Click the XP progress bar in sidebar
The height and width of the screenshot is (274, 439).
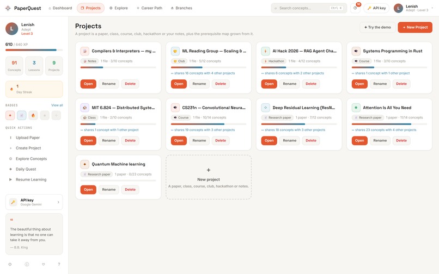[34, 50]
